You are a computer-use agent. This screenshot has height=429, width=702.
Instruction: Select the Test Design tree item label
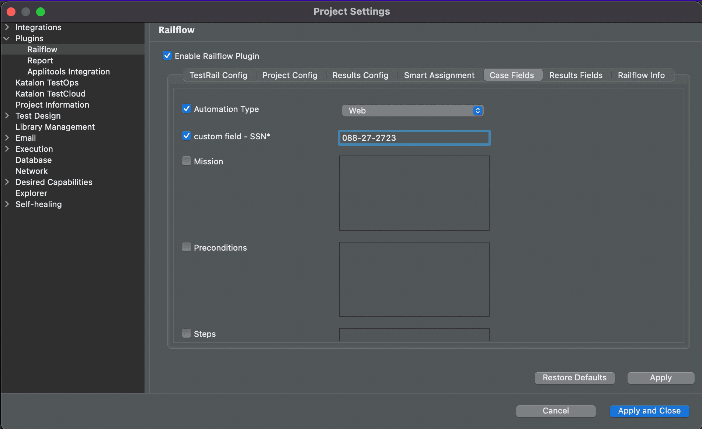click(38, 116)
